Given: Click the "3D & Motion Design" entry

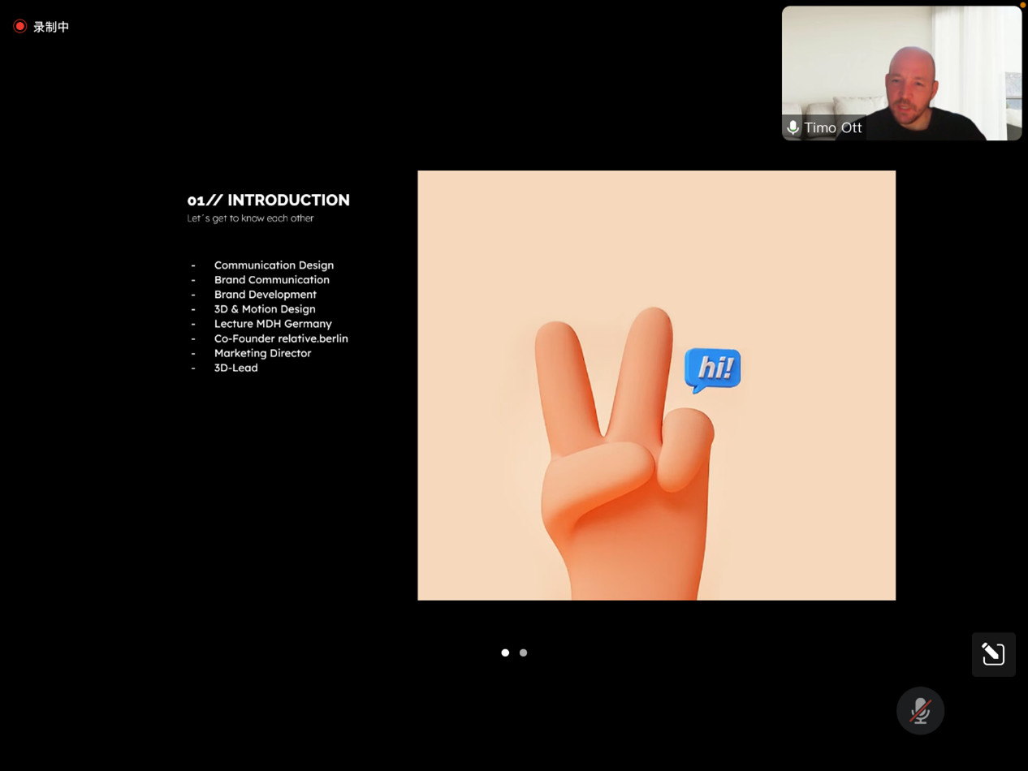Looking at the screenshot, I should point(265,309).
